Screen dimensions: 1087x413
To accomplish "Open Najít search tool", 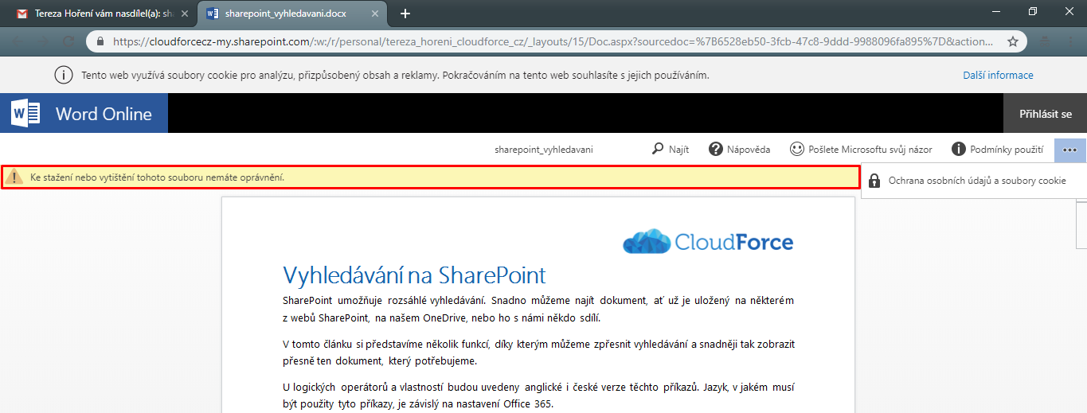I will coord(670,149).
